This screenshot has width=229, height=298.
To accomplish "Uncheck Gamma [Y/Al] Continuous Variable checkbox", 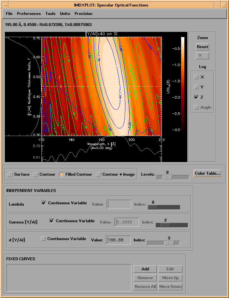I will (51, 221).
